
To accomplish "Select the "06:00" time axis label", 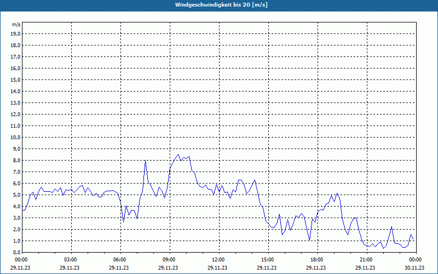I will click(119, 260).
